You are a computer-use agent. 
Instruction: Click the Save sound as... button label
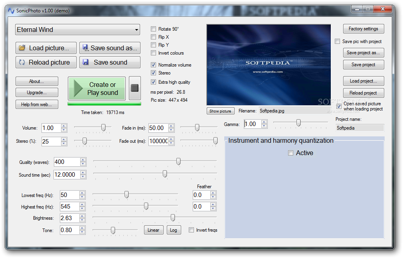click(114, 48)
